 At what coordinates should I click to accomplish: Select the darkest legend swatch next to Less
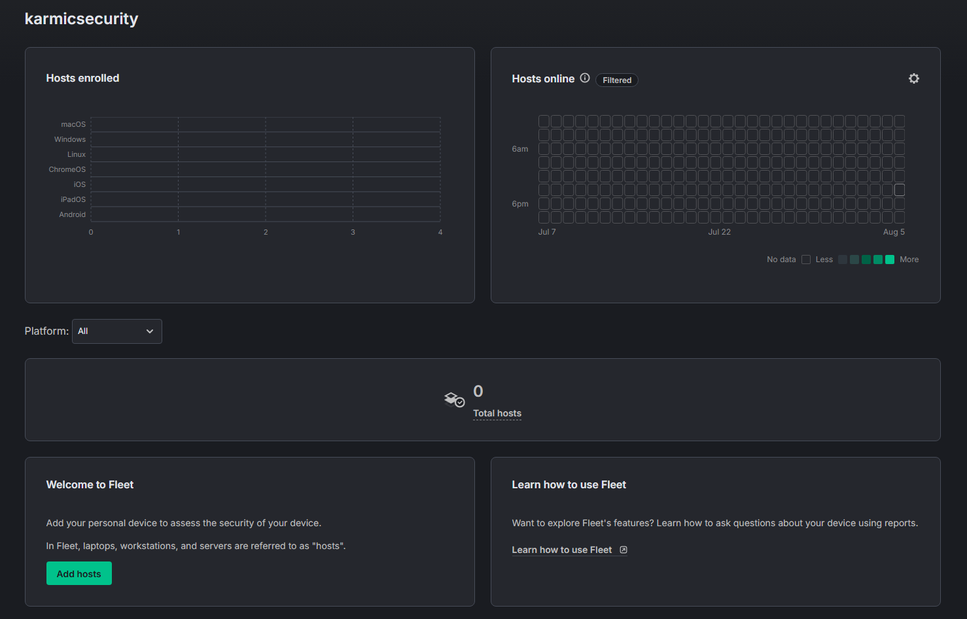point(843,259)
